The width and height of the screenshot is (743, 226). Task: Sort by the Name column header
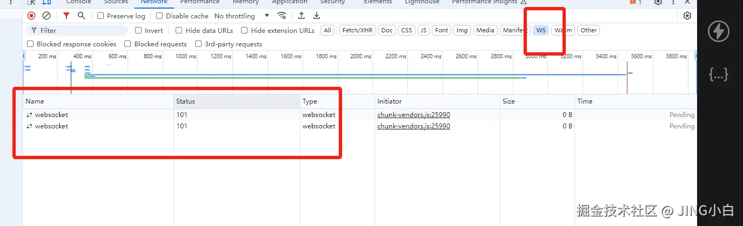(98, 101)
